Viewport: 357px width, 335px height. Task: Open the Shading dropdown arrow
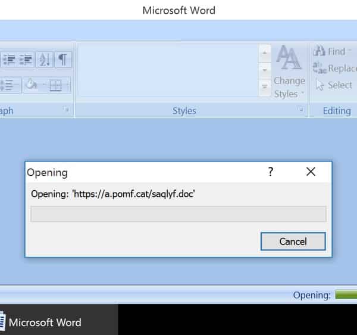point(43,85)
